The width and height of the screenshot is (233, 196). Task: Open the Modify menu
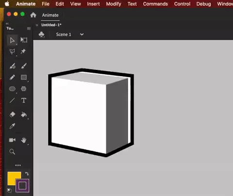click(x=114, y=4)
